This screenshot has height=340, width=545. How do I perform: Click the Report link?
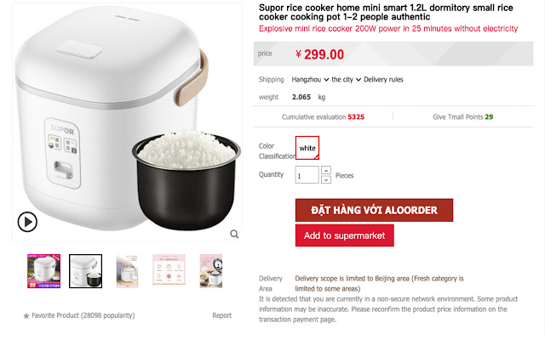pos(221,315)
